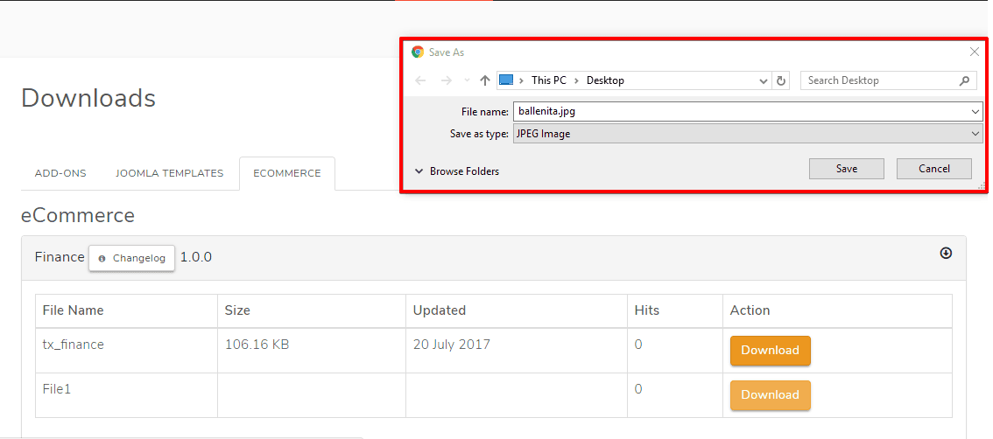This screenshot has height=439, width=993.
Task: Click the round download arrow icon beside Finance
Action: [946, 254]
